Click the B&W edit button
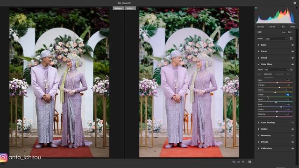The width and height of the screenshot is (299, 168). click(290, 32)
